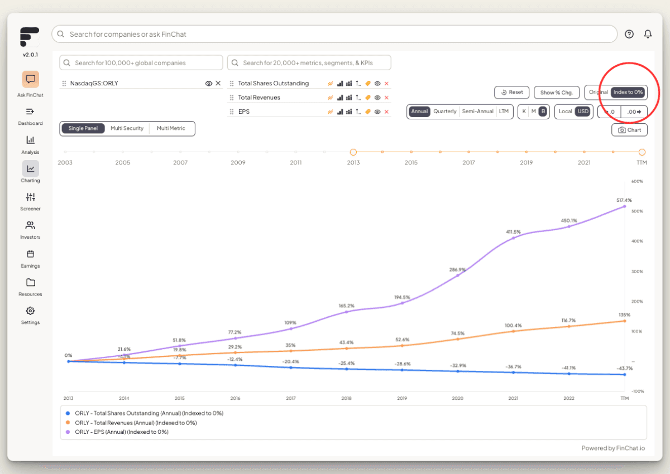Open the help question mark icon
The height and width of the screenshot is (474, 670).
[x=629, y=34]
